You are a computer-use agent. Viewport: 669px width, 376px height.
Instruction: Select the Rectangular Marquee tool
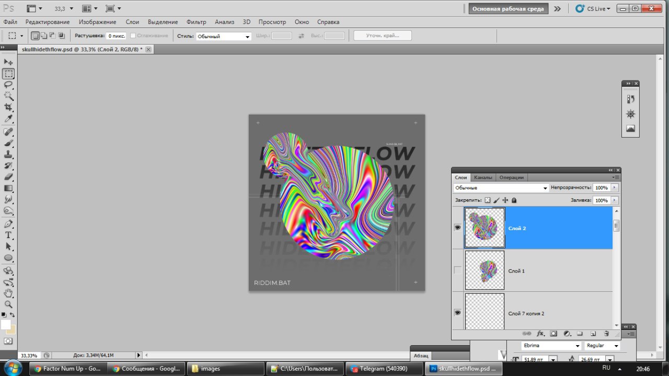tap(8, 74)
